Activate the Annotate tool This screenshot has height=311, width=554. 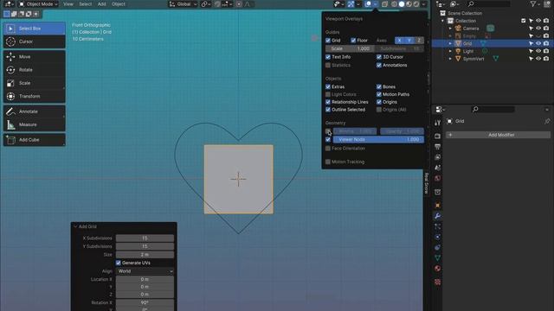point(35,111)
